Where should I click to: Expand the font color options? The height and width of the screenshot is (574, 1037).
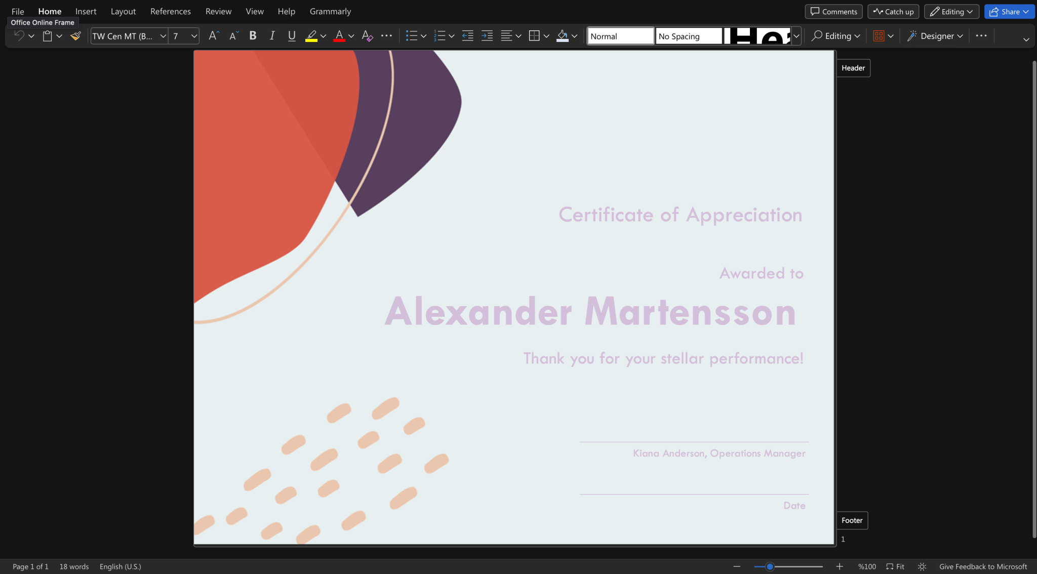pos(351,35)
